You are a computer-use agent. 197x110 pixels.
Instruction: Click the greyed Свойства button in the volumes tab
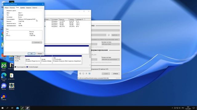37,42
